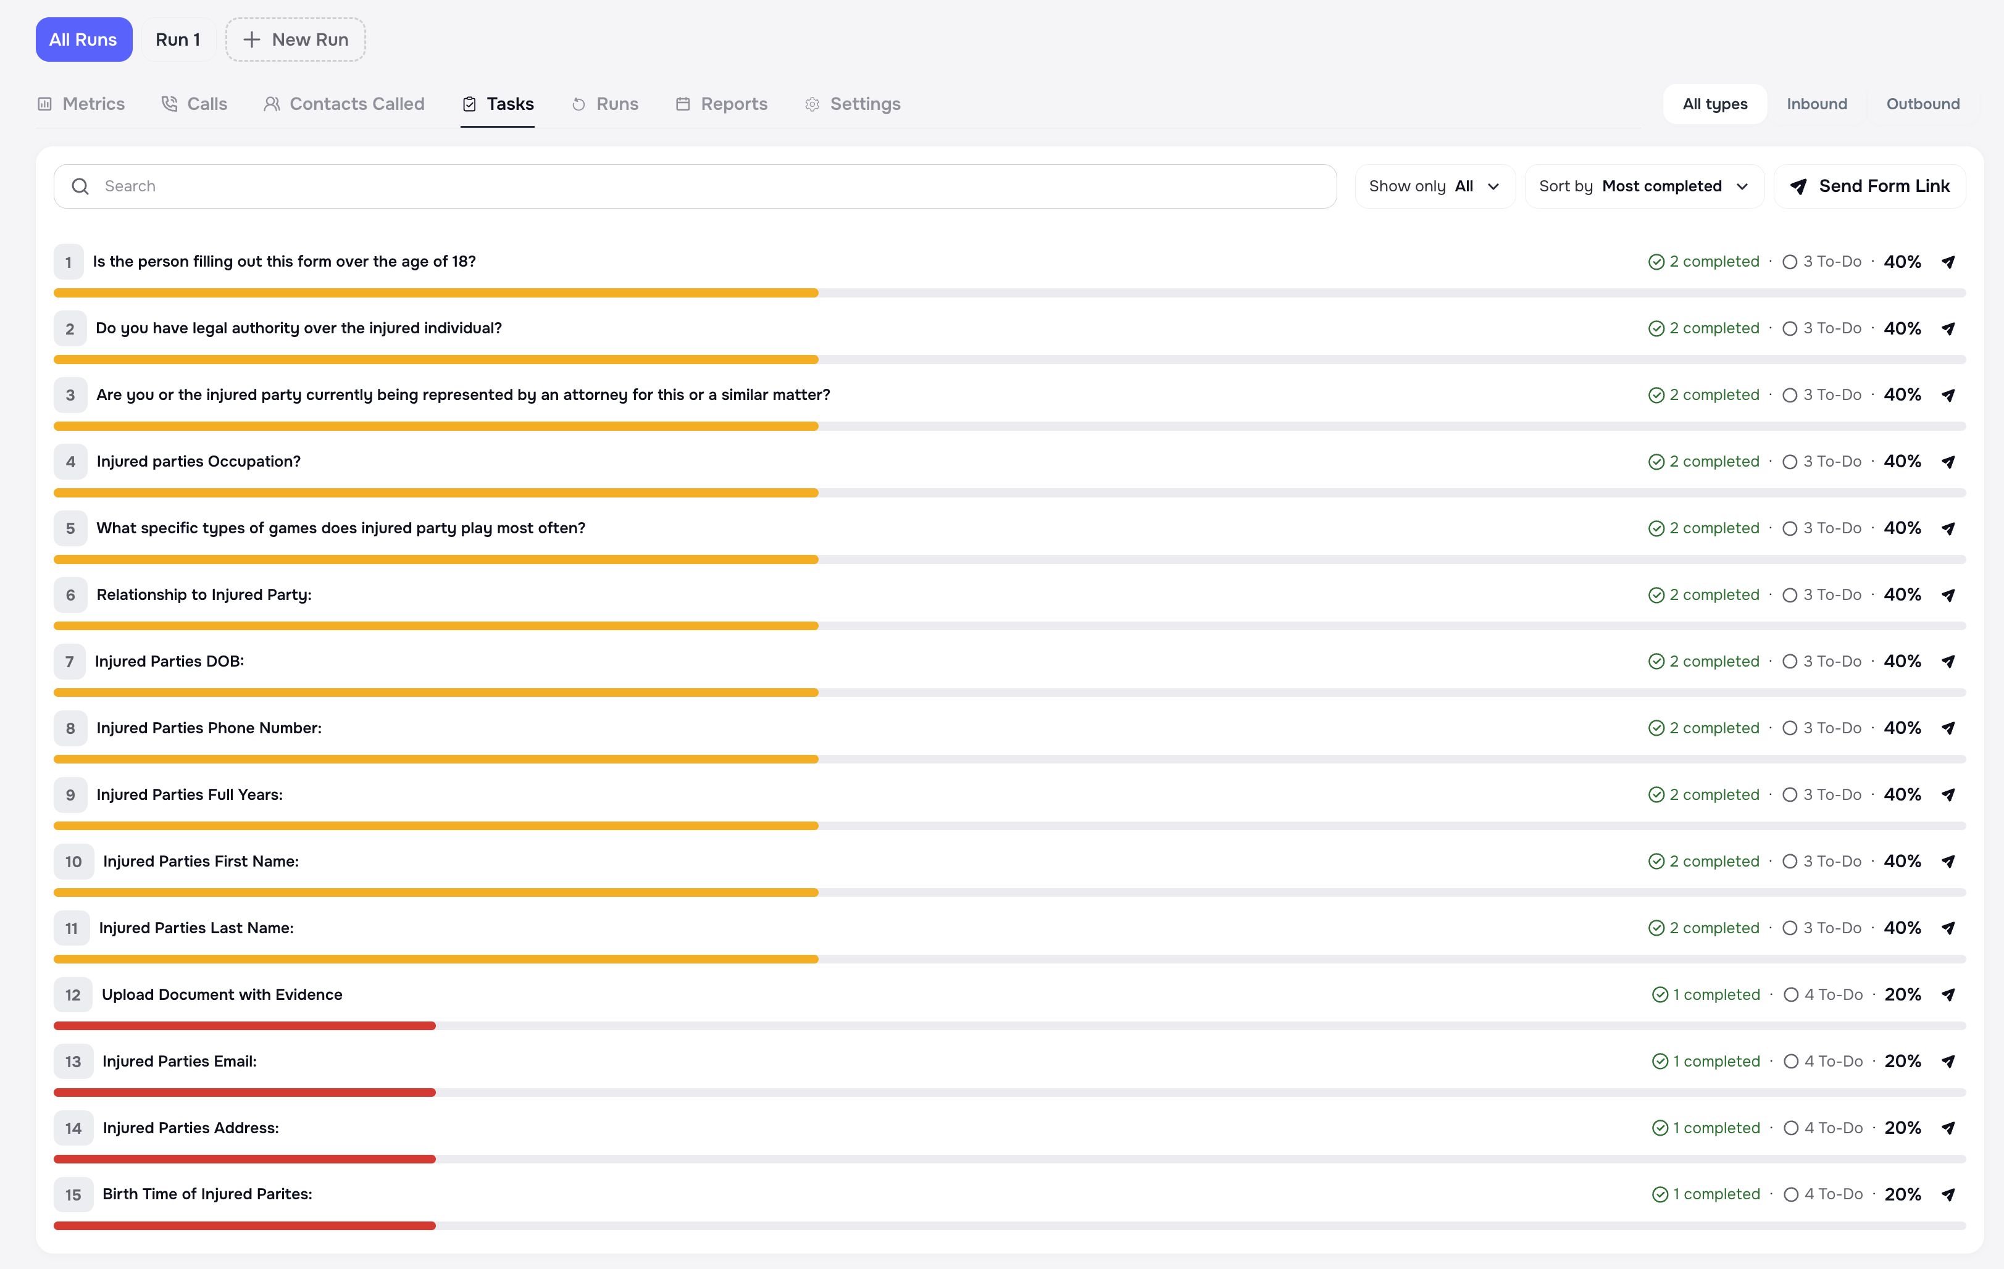Click the Runs refresh icon
This screenshot has width=2004, height=1269.
[x=578, y=103]
